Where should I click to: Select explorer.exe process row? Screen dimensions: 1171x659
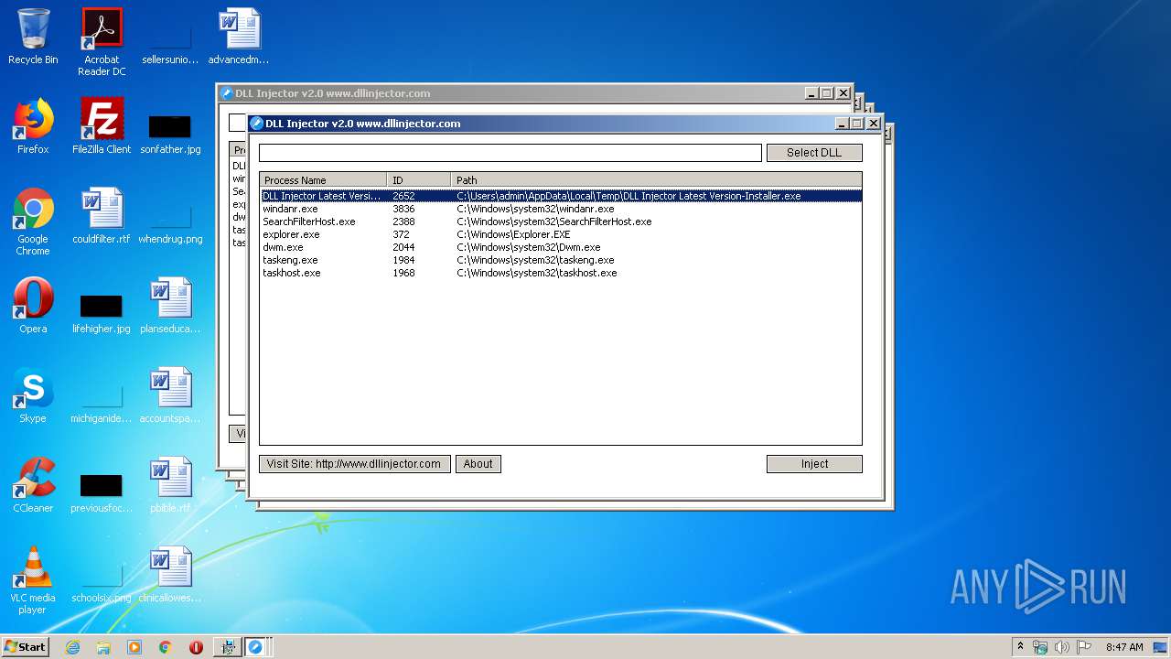(561, 234)
